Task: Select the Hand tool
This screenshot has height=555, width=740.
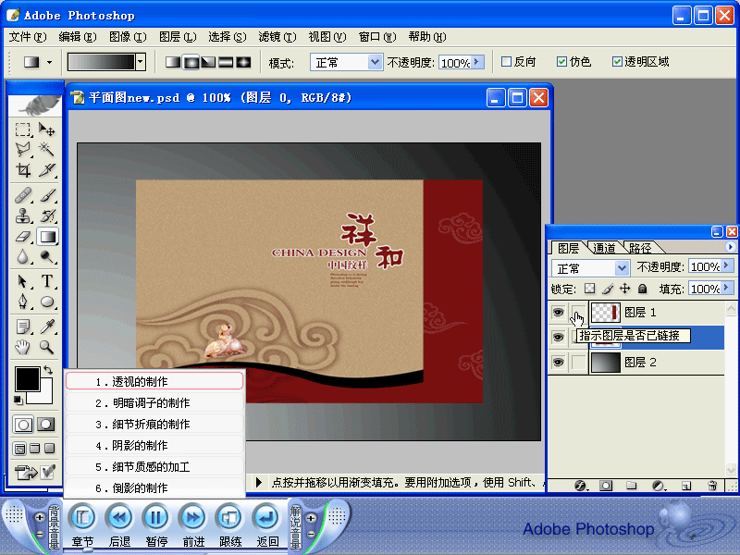Action: (22, 348)
